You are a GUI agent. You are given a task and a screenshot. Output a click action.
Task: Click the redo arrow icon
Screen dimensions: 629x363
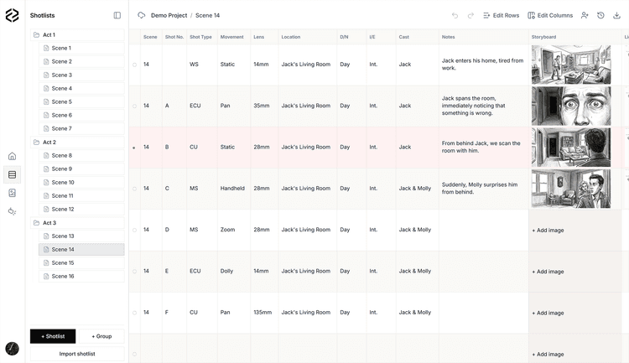(470, 15)
